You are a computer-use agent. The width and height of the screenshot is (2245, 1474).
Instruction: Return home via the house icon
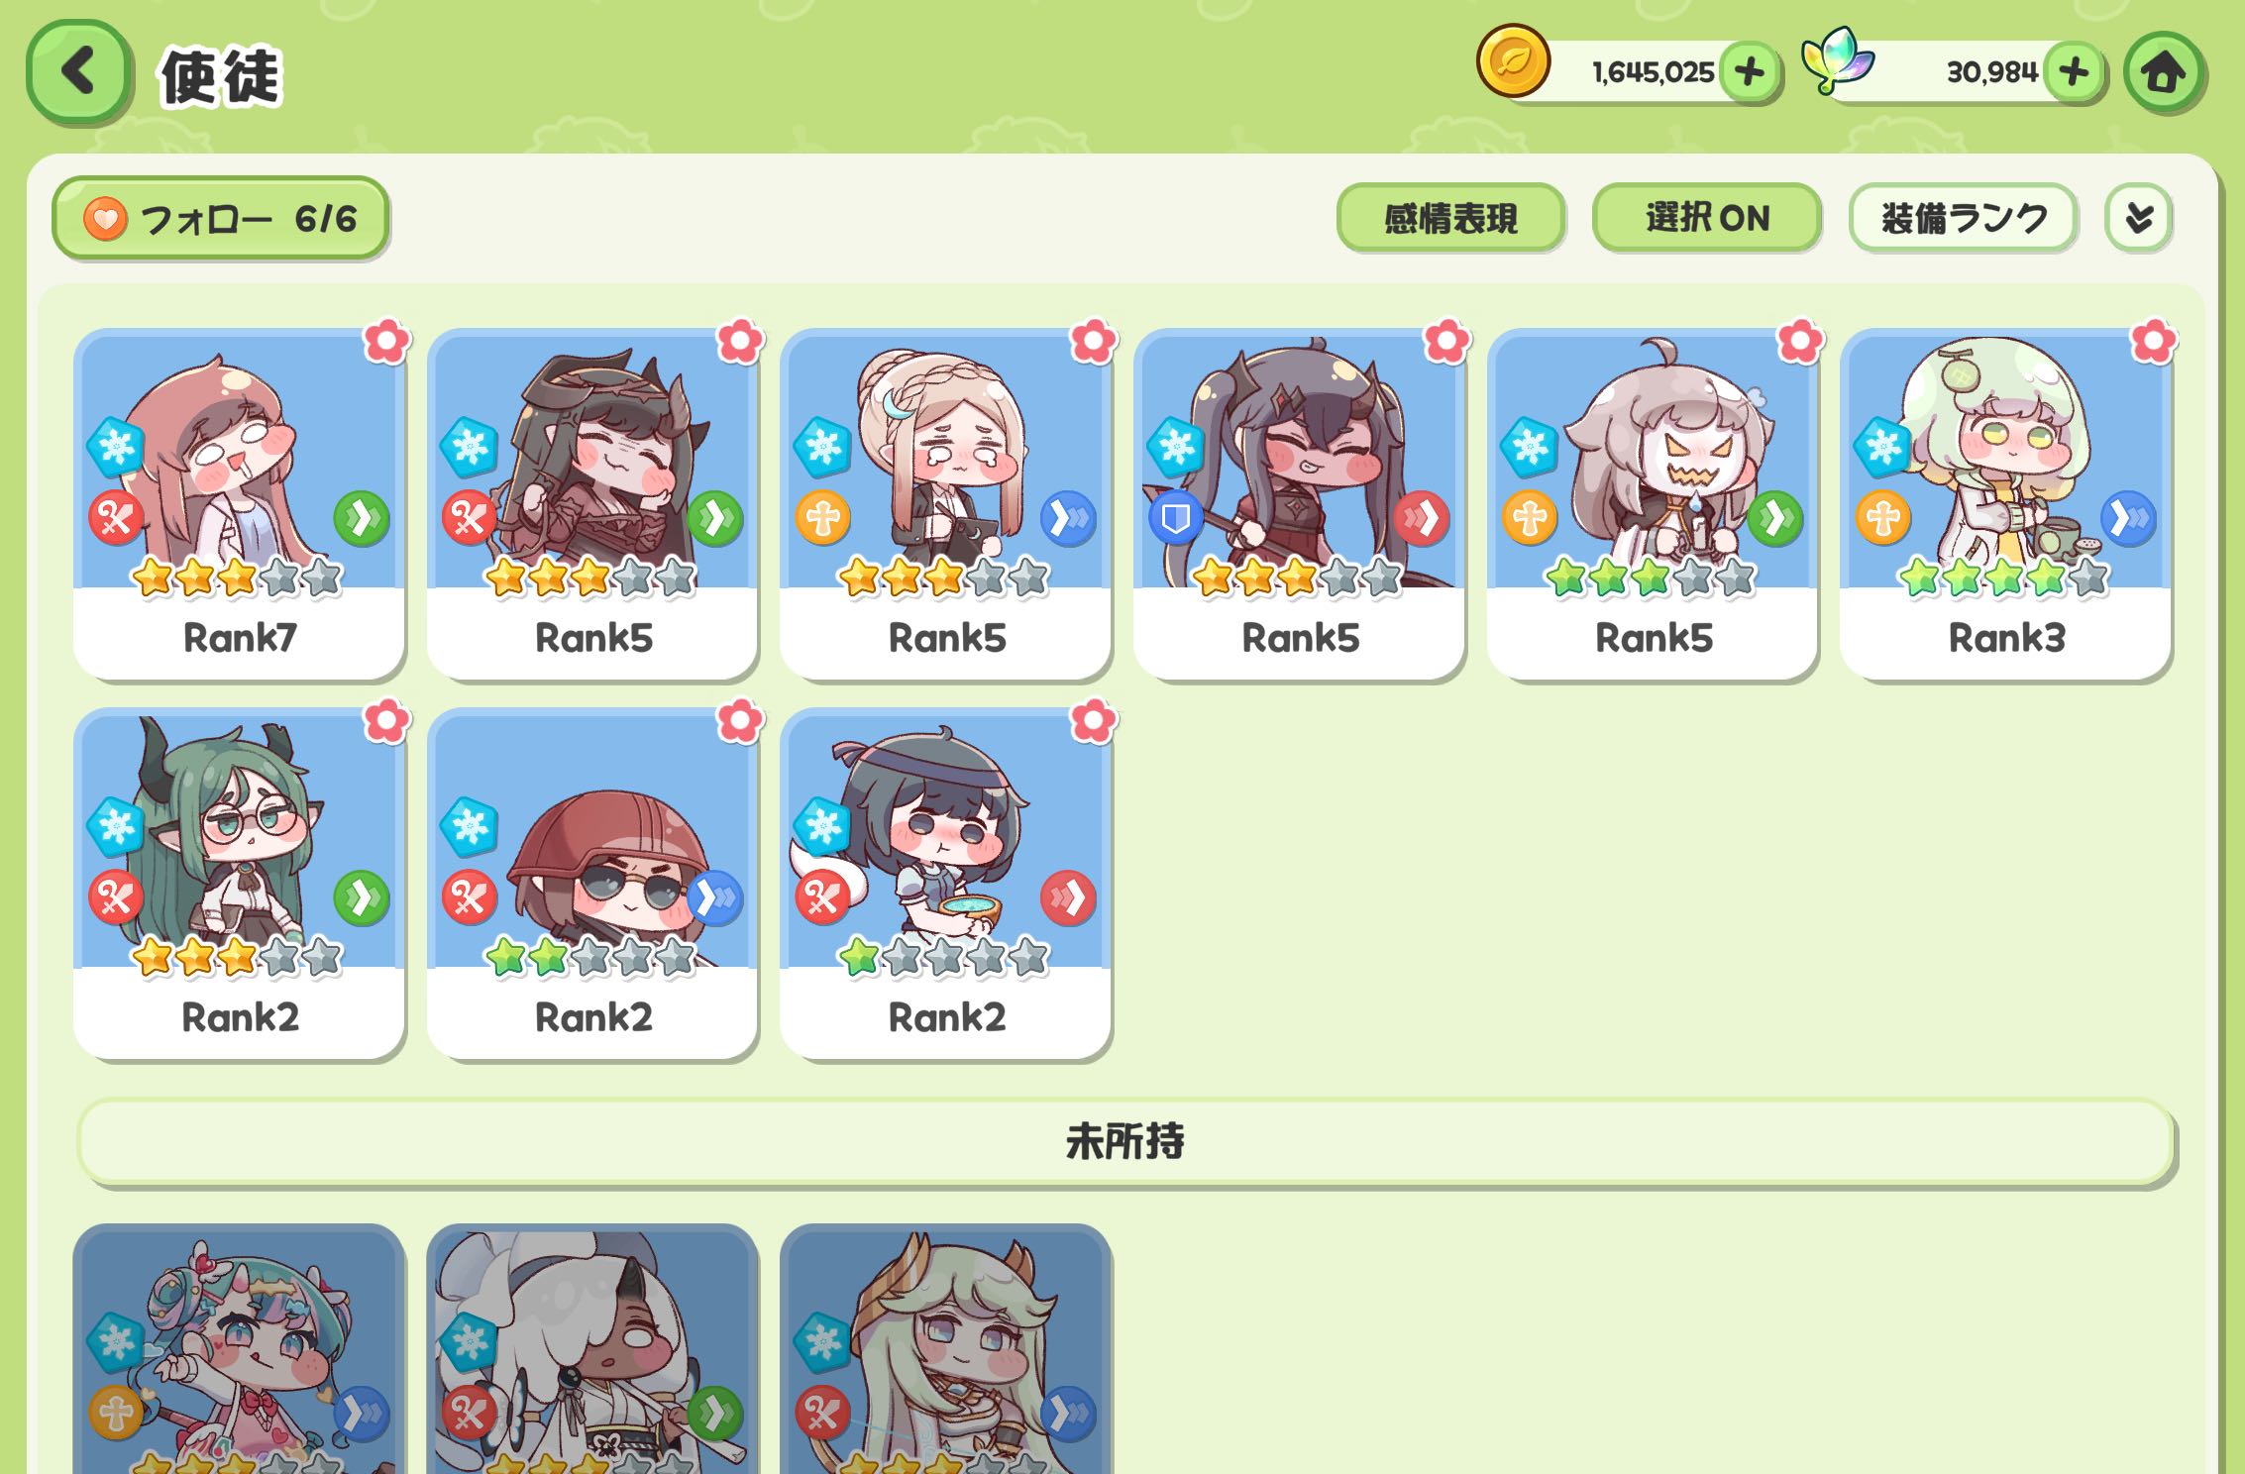click(2163, 72)
